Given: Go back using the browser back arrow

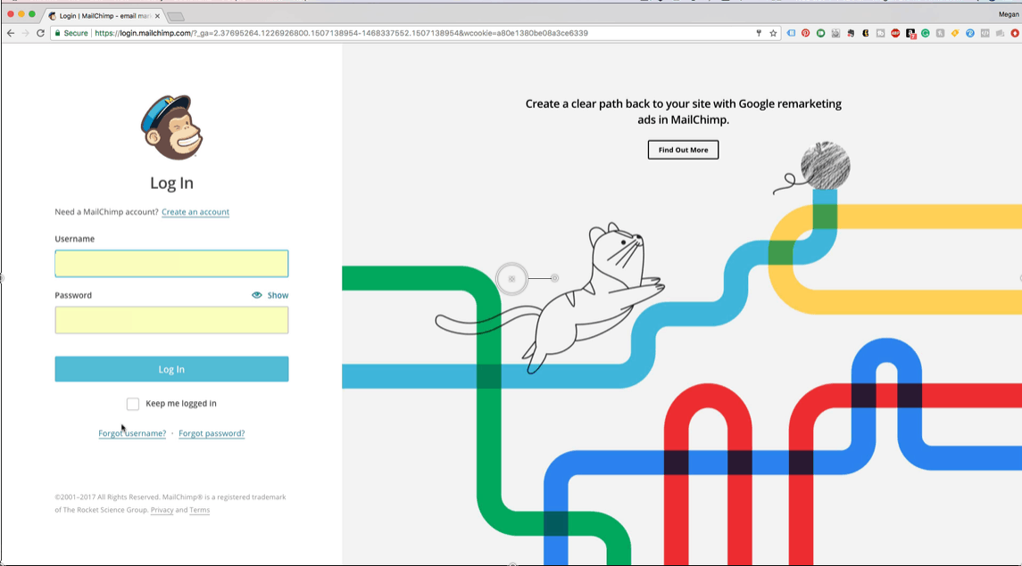Looking at the screenshot, I should tap(11, 33).
